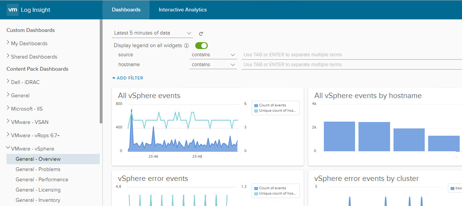The height and width of the screenshot is (206, 462).
Task: Open the General - Problems dashboard
Action: click(38, 169)
